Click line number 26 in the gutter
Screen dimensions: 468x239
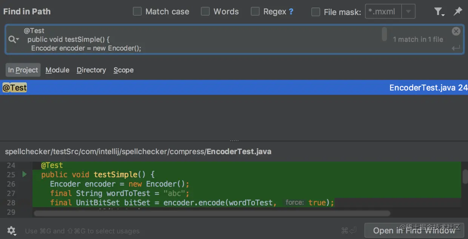[11, 184]
